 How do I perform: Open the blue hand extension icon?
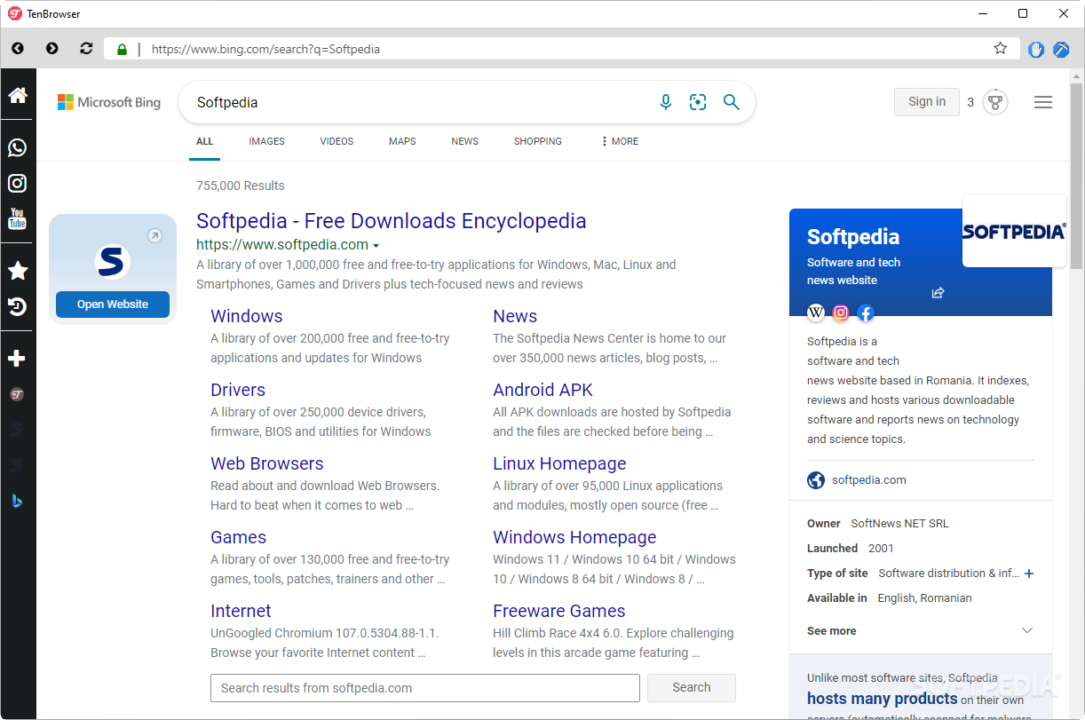click(x=1036, y=50)
